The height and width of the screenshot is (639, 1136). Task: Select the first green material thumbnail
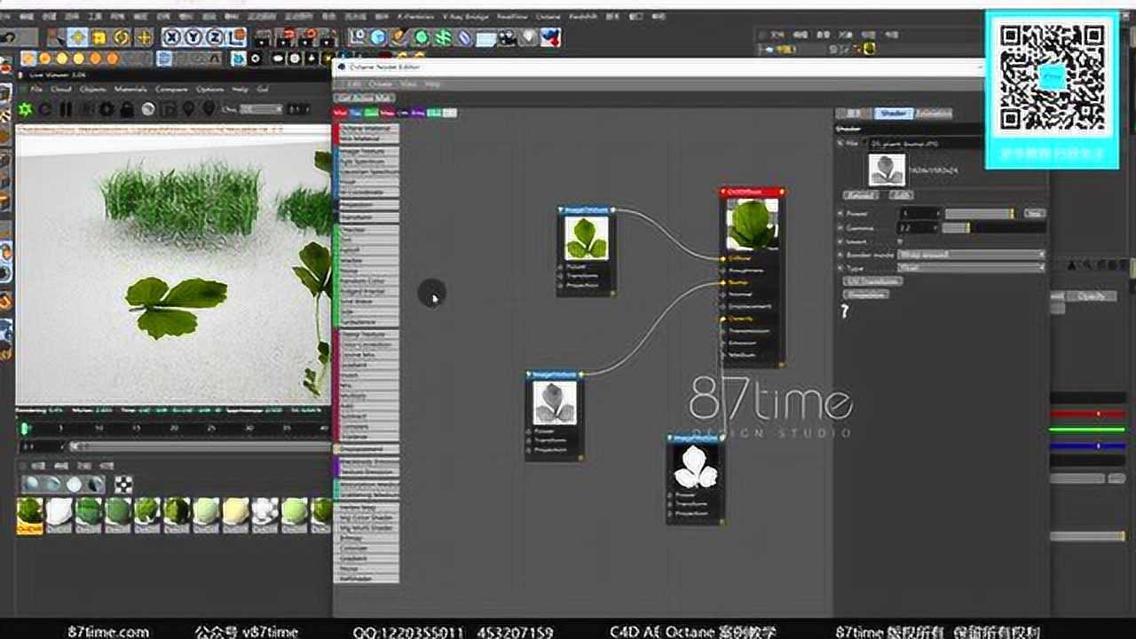click(x=29, y=510)
